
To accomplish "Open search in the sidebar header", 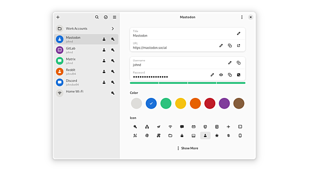I will tap(97, 17).
